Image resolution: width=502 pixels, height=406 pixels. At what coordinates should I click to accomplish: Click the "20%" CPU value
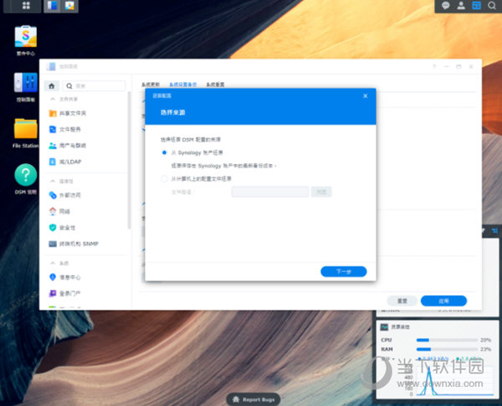tap(485, 340)
